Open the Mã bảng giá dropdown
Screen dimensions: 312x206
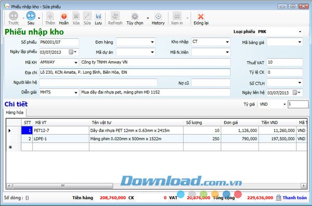(x=300, y=42)
